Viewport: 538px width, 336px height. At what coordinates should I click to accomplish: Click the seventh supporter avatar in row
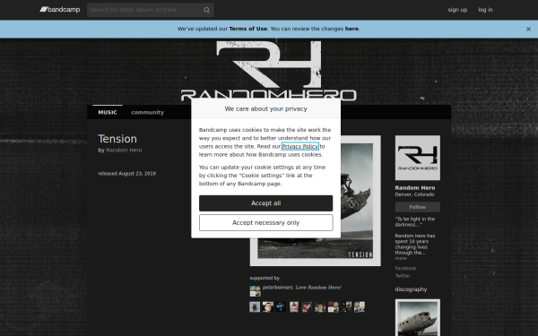tap(334, 306)
